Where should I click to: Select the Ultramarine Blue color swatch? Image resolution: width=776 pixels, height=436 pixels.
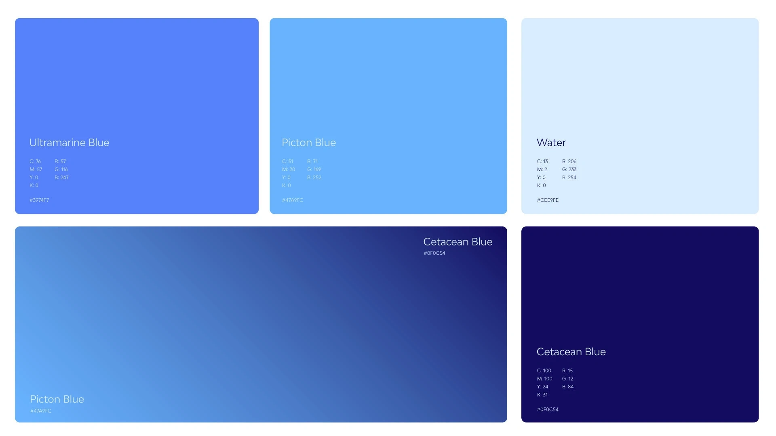137,81
